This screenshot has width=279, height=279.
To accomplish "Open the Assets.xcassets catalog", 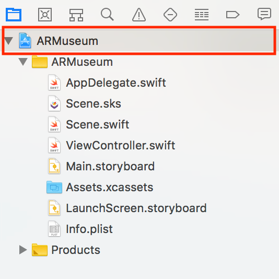I will (109, 187).
